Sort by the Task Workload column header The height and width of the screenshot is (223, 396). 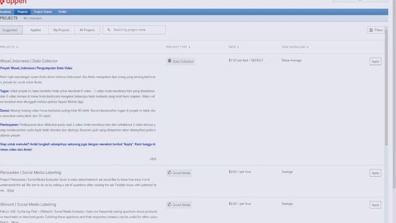coord(295,47)
